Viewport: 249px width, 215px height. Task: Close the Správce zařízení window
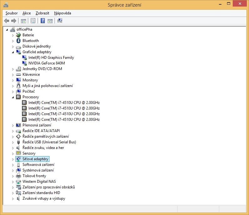pyautogui.click(x=240, y=3)
